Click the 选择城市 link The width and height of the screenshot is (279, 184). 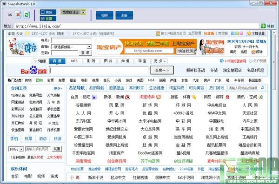pyautogui.click(x=106, y=33)
